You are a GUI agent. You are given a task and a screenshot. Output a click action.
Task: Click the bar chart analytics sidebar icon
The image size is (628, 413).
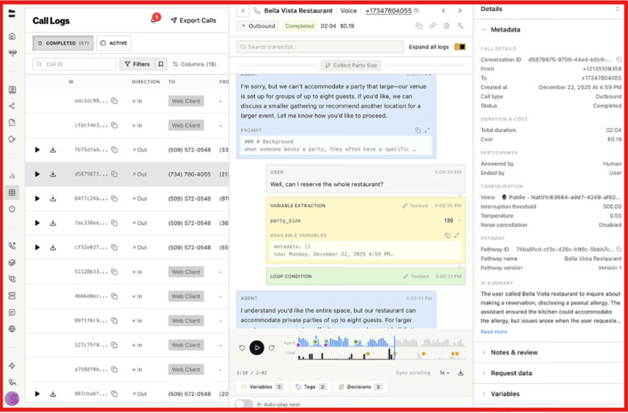(12, 176)
